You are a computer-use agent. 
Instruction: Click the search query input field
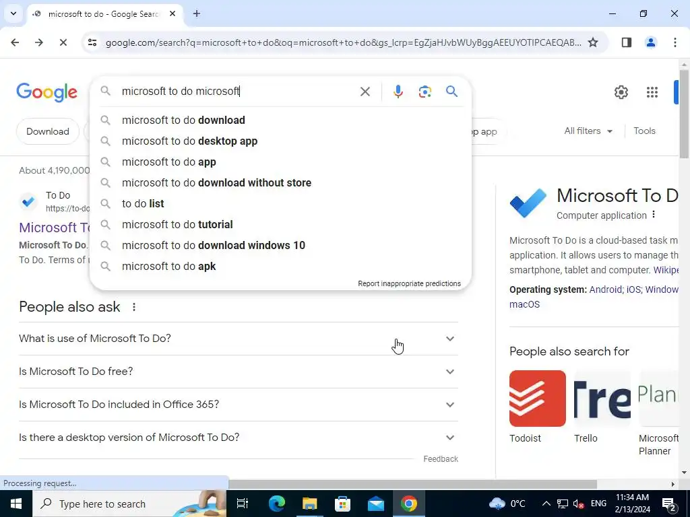(x=238, y=92)
